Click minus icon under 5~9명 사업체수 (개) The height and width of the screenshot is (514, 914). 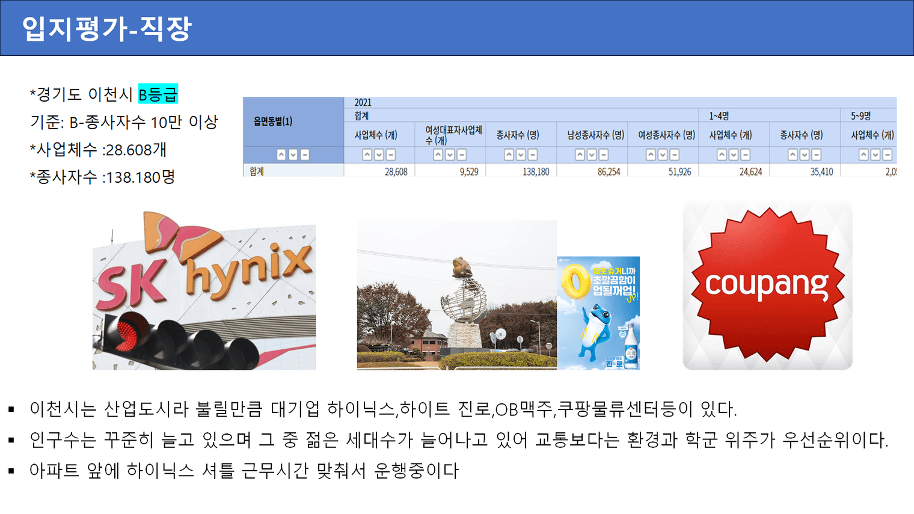point(888,155)
